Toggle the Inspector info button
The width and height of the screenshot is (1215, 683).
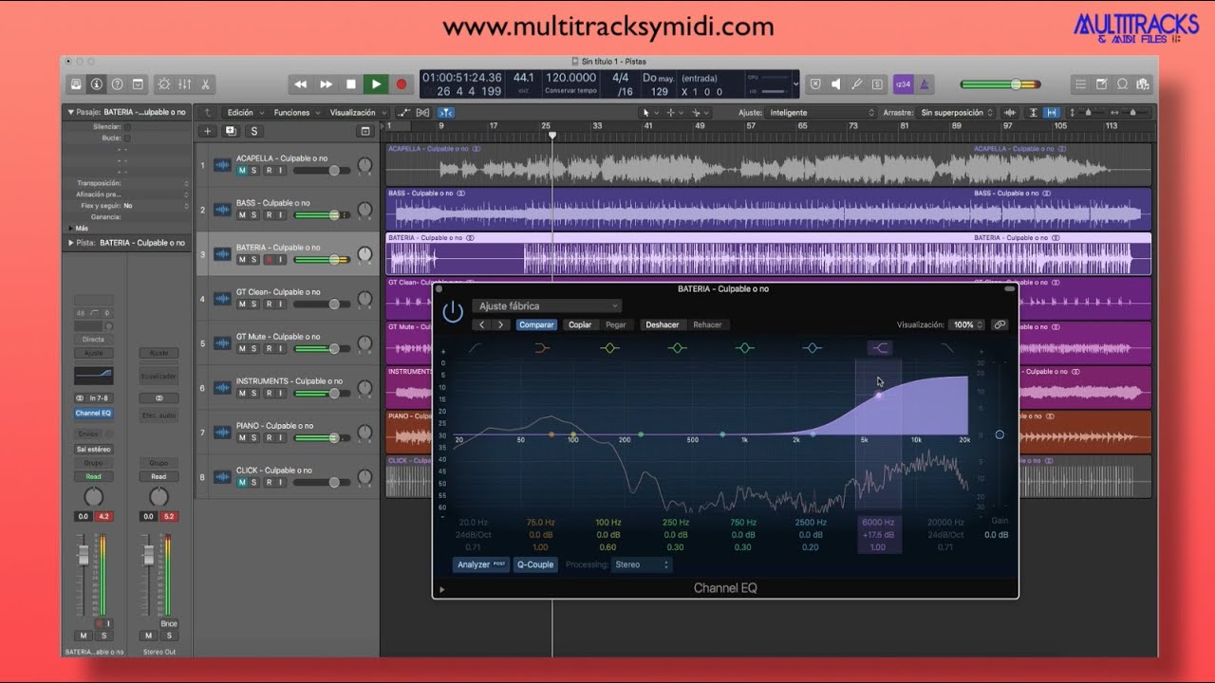click(x=96, y=84)
